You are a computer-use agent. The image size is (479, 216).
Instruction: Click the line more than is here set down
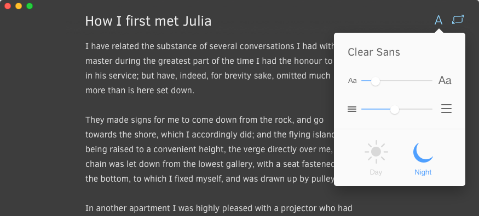point(140,91)
